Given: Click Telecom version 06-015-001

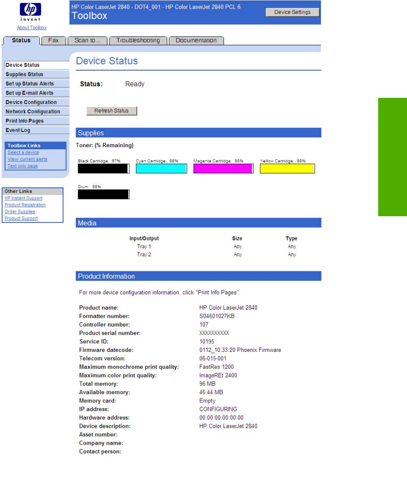Looking at the screenshot, I should point(213,358).
